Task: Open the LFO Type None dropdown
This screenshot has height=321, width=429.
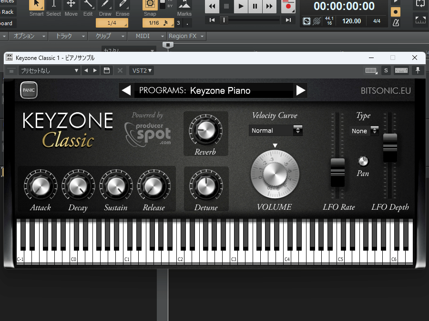Action: tap(365, 131)
